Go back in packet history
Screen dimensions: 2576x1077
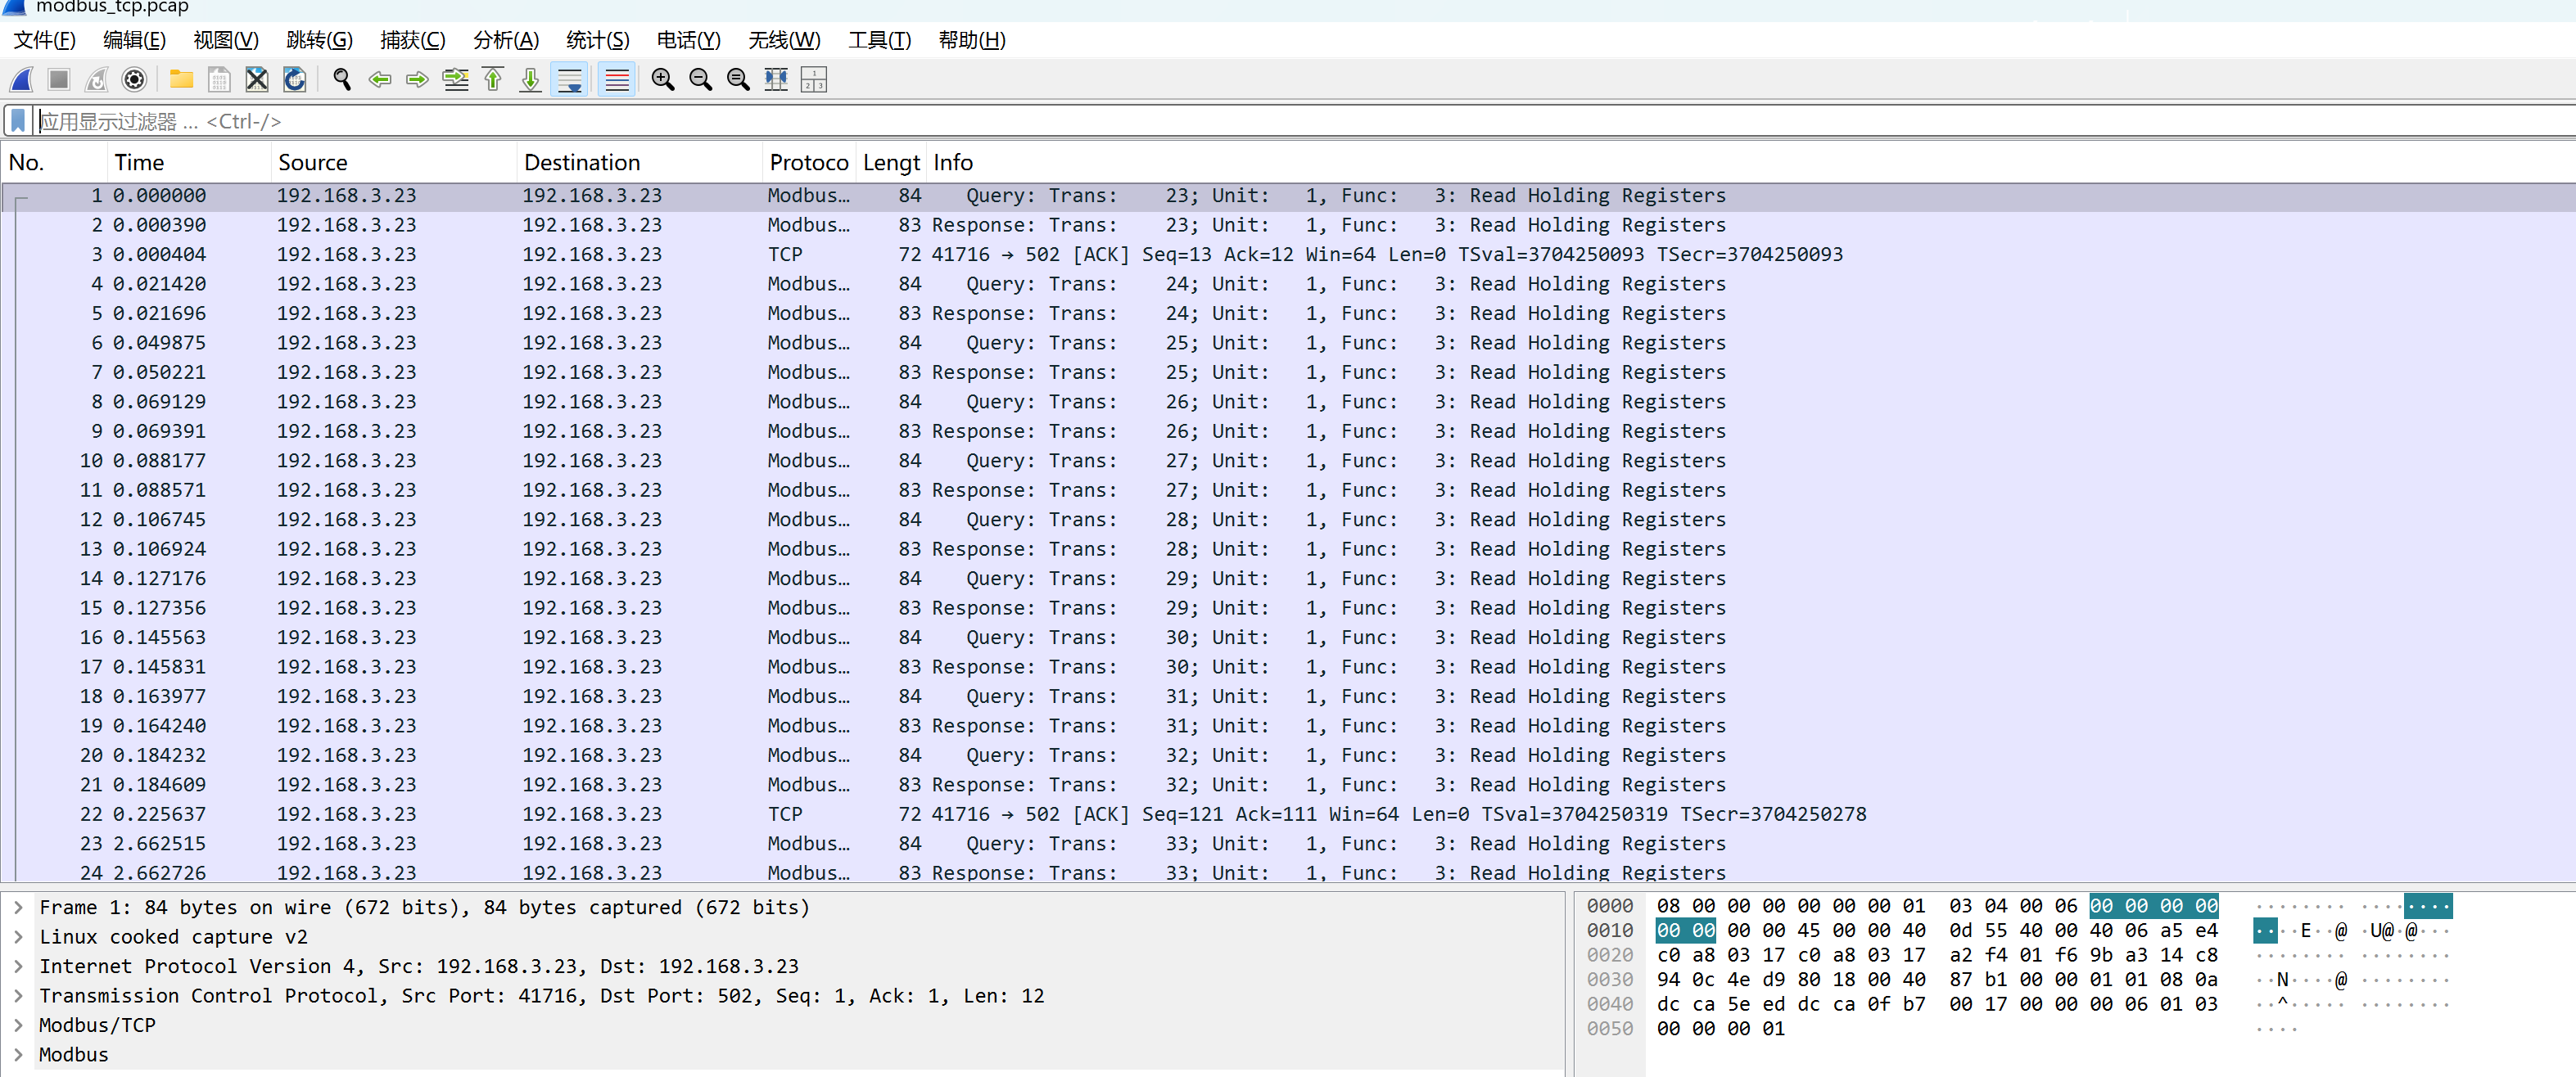380,80
